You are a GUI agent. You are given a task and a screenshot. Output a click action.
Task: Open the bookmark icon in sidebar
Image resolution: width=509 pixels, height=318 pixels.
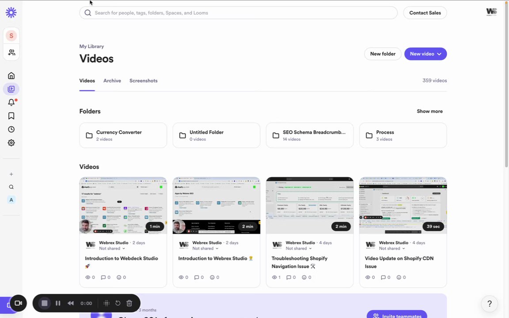click(x=11, y=116)
